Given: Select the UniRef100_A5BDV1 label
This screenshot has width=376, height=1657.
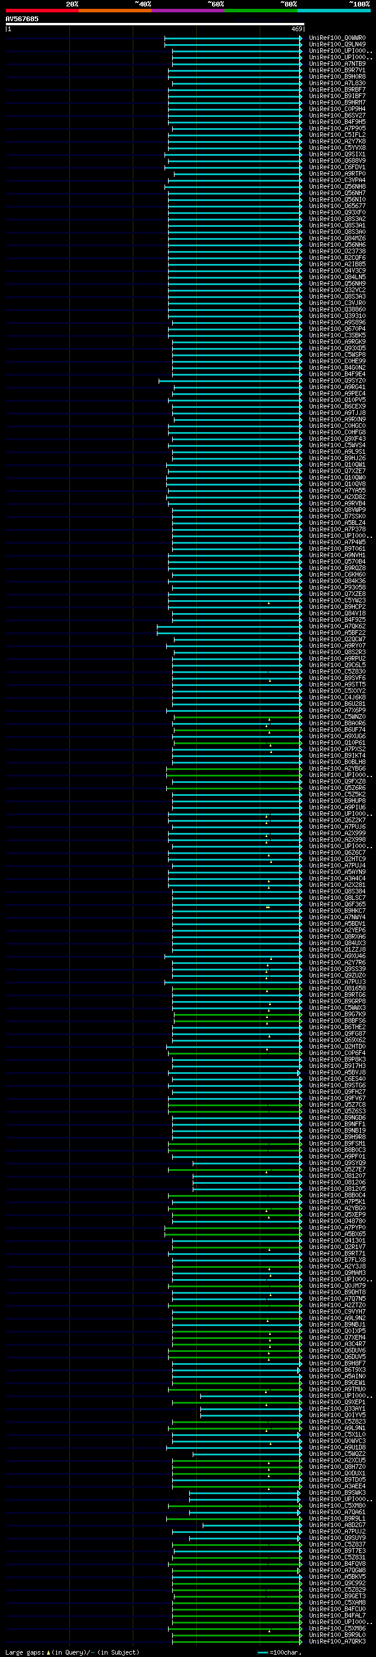Looking at the screenshot, I should [337, 923].
